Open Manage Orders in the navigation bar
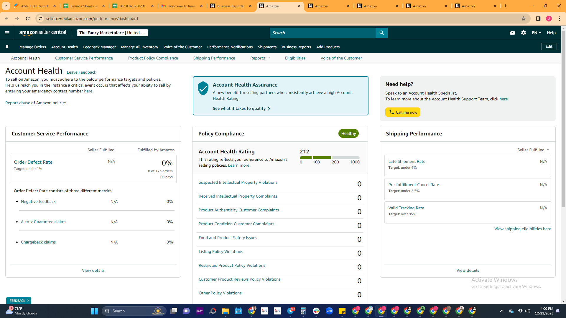This screenshot has width=566, height=318. tap(33, 47)
